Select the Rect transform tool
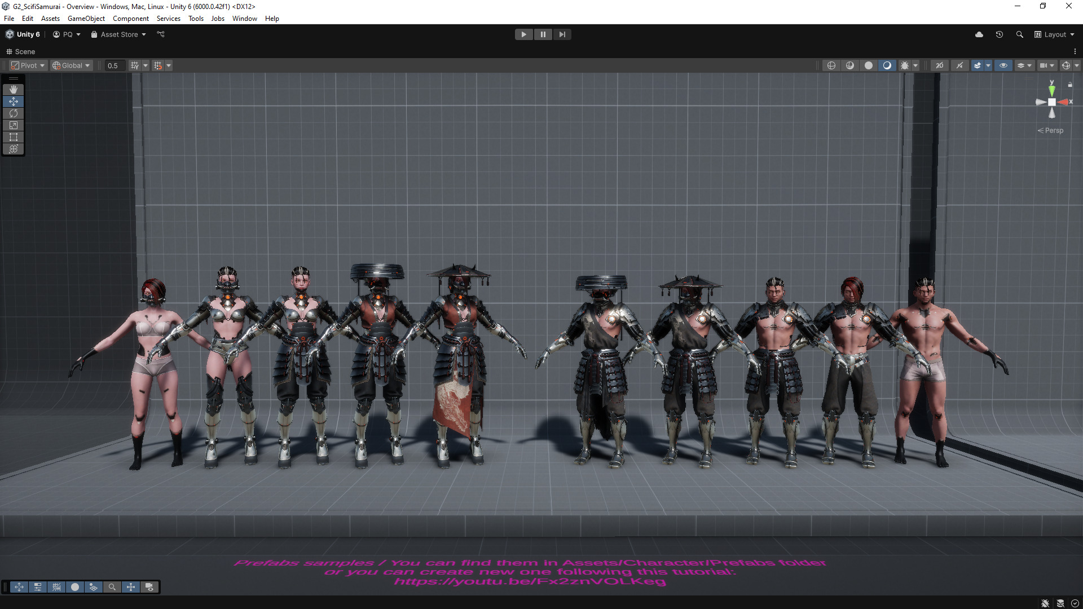The width and height of the screenshot is (1083, 609). pos(14,137)
